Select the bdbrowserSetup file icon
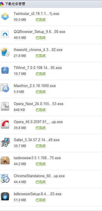Image resolution: width=102 pixels, height=211 pixels. click(x=5, y=196)
